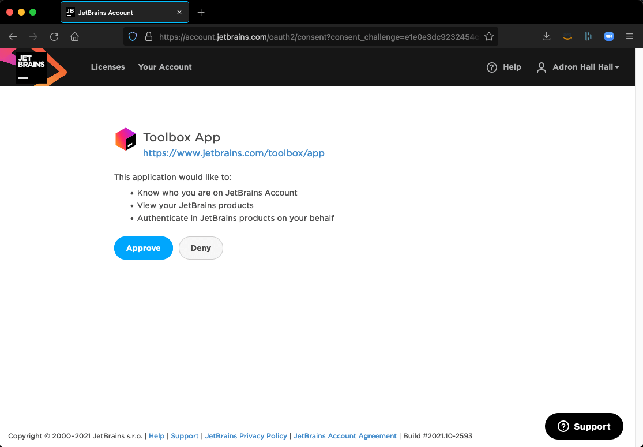Go back using browser back arrow
This screenshot has width=643, height=447.
[13, 37]
